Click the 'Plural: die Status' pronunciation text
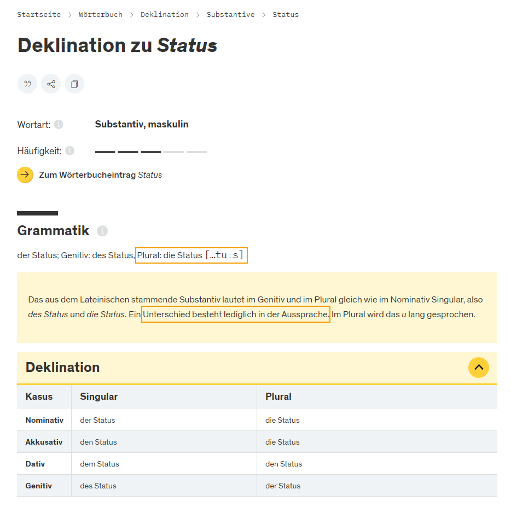Viewport: 511px width, 507px height. click(191, 255)
